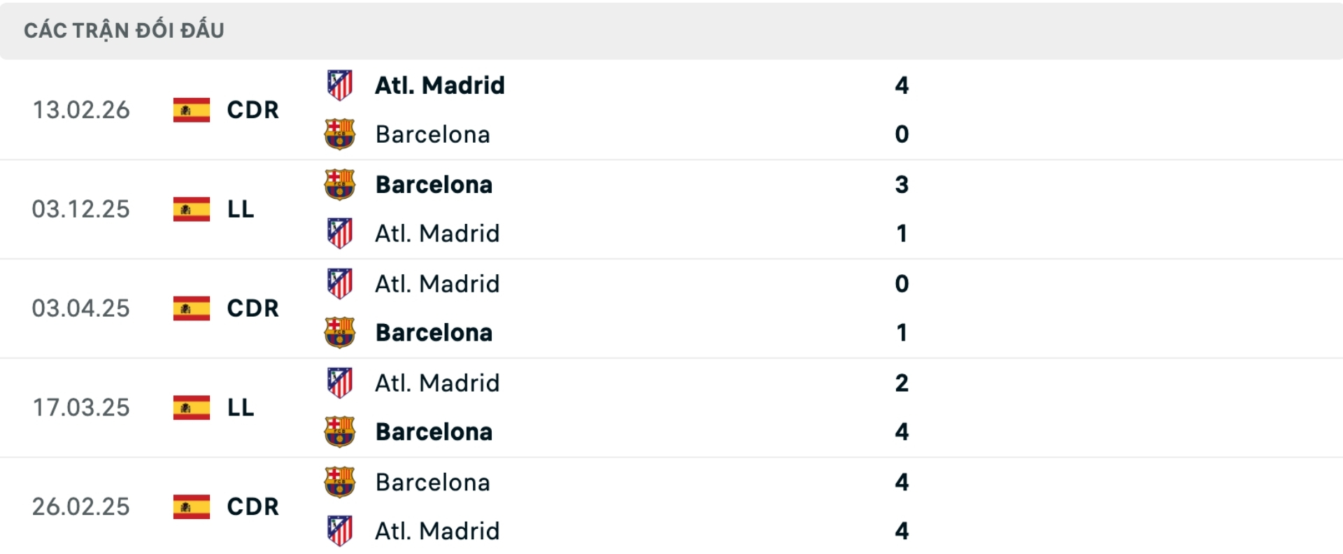1343x554 pixels.
Task: Click the Atl. Madrid badge in the 03.04.25 match
Action: (340, 283)
